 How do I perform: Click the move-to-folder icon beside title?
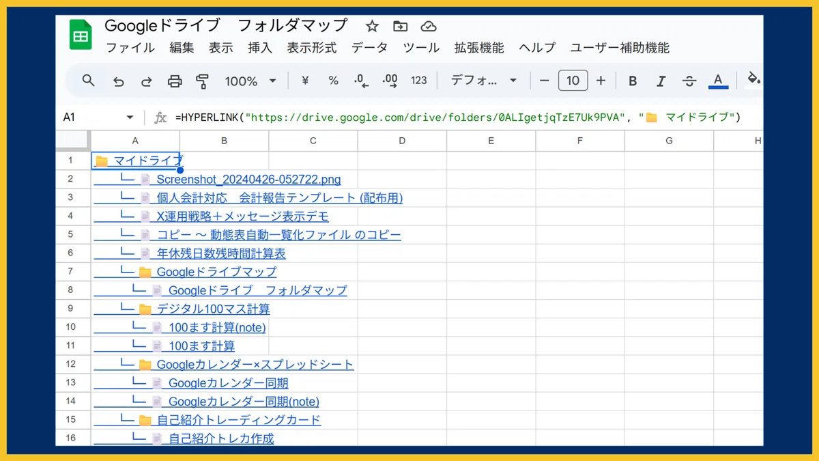(401, 26)
